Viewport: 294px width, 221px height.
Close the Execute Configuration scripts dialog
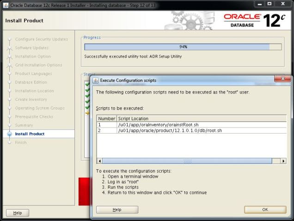(283, 79)
